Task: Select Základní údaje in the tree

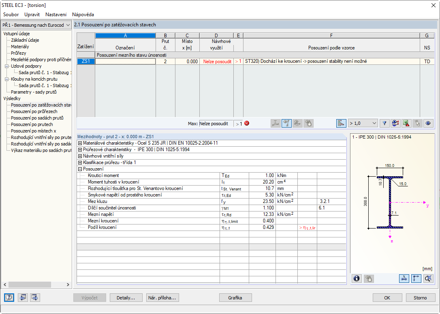Action: [25, 40]
